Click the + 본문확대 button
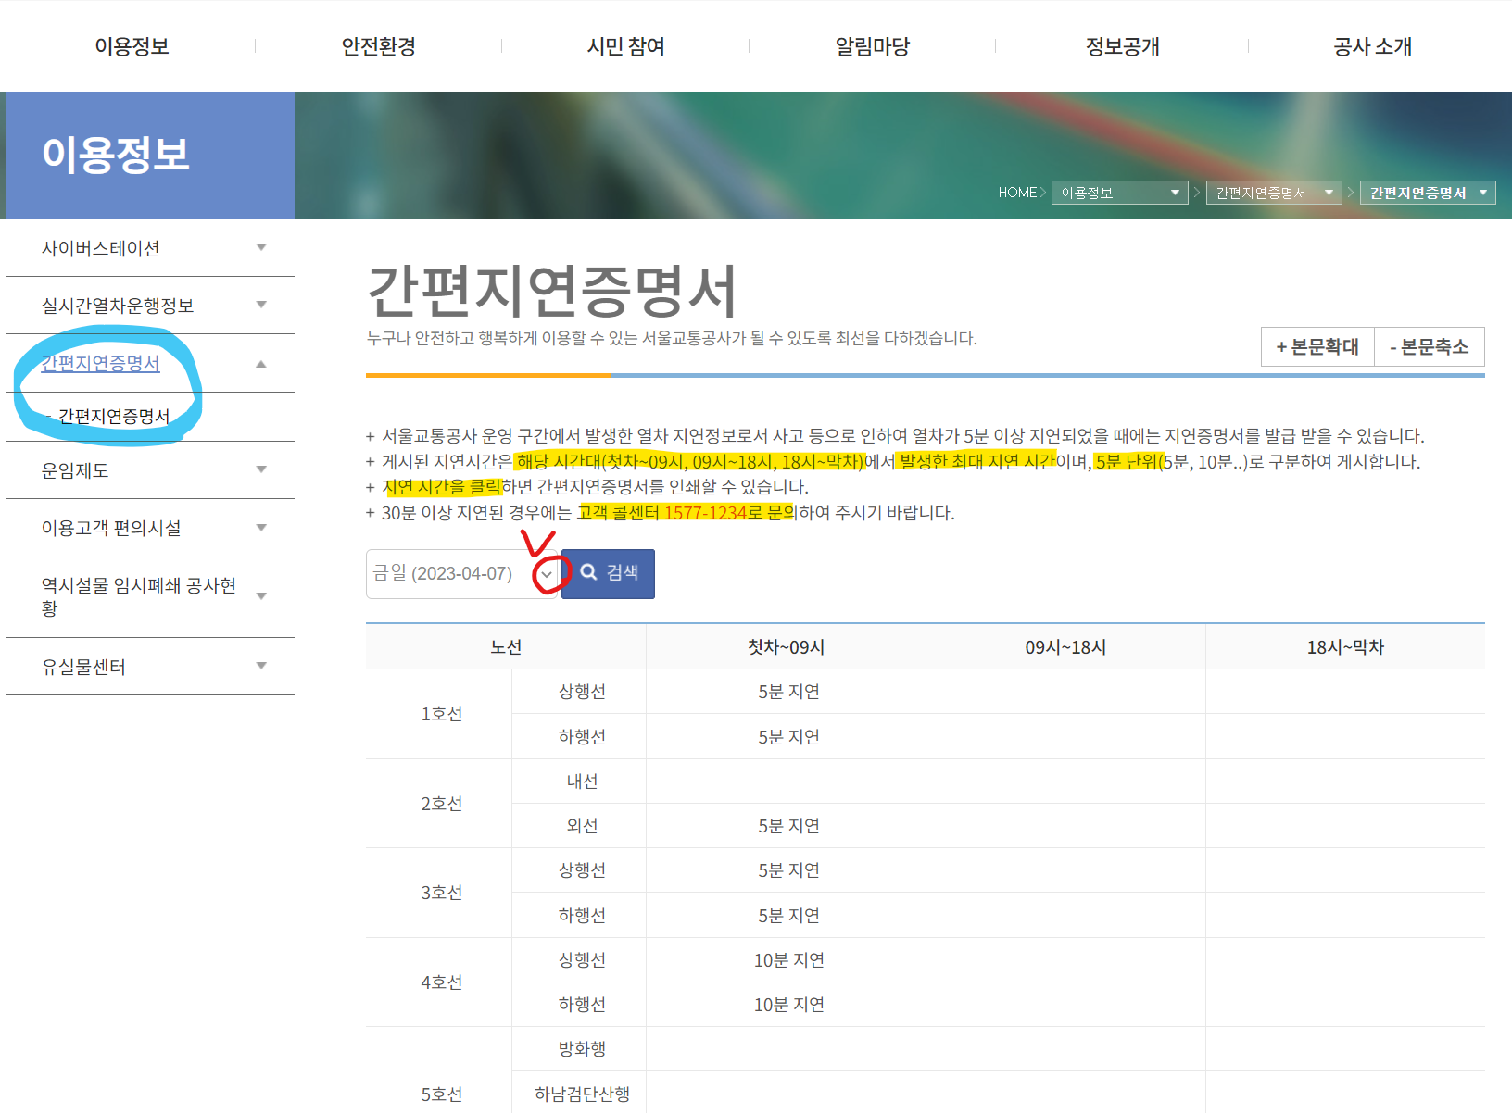The width and height of the screenshot is (1512, 1113). pos(1317,346)
